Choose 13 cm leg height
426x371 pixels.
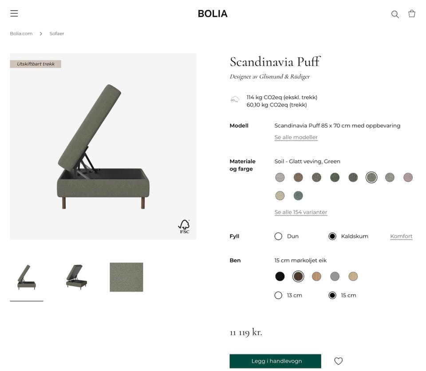pyautogui.click(x=279, y=295)
